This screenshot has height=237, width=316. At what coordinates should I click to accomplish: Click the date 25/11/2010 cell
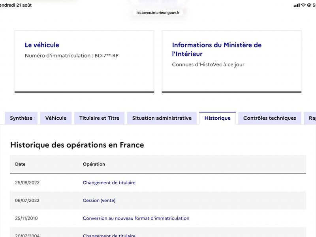pos(26,218)
